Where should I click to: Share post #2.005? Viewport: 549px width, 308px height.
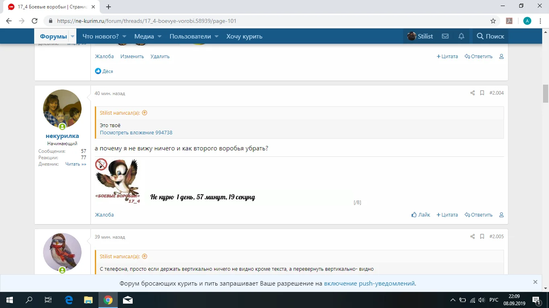pyautogui.click(x=472, y=237)
